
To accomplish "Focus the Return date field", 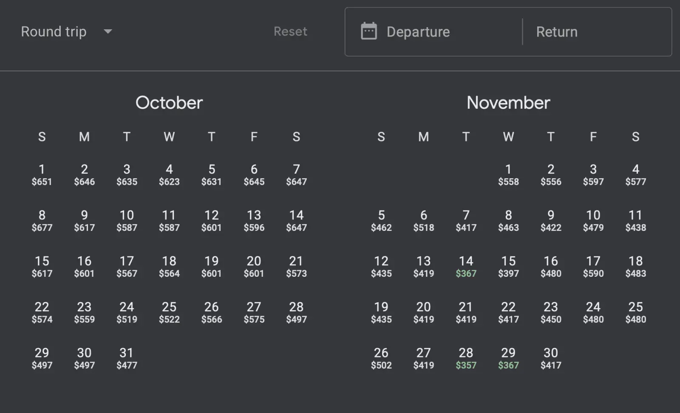I will coord(595,32).
